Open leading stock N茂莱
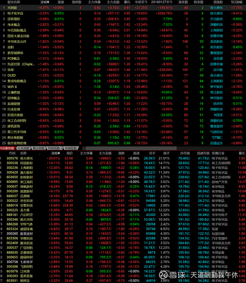Screen dimensions: 246x283 218,115
